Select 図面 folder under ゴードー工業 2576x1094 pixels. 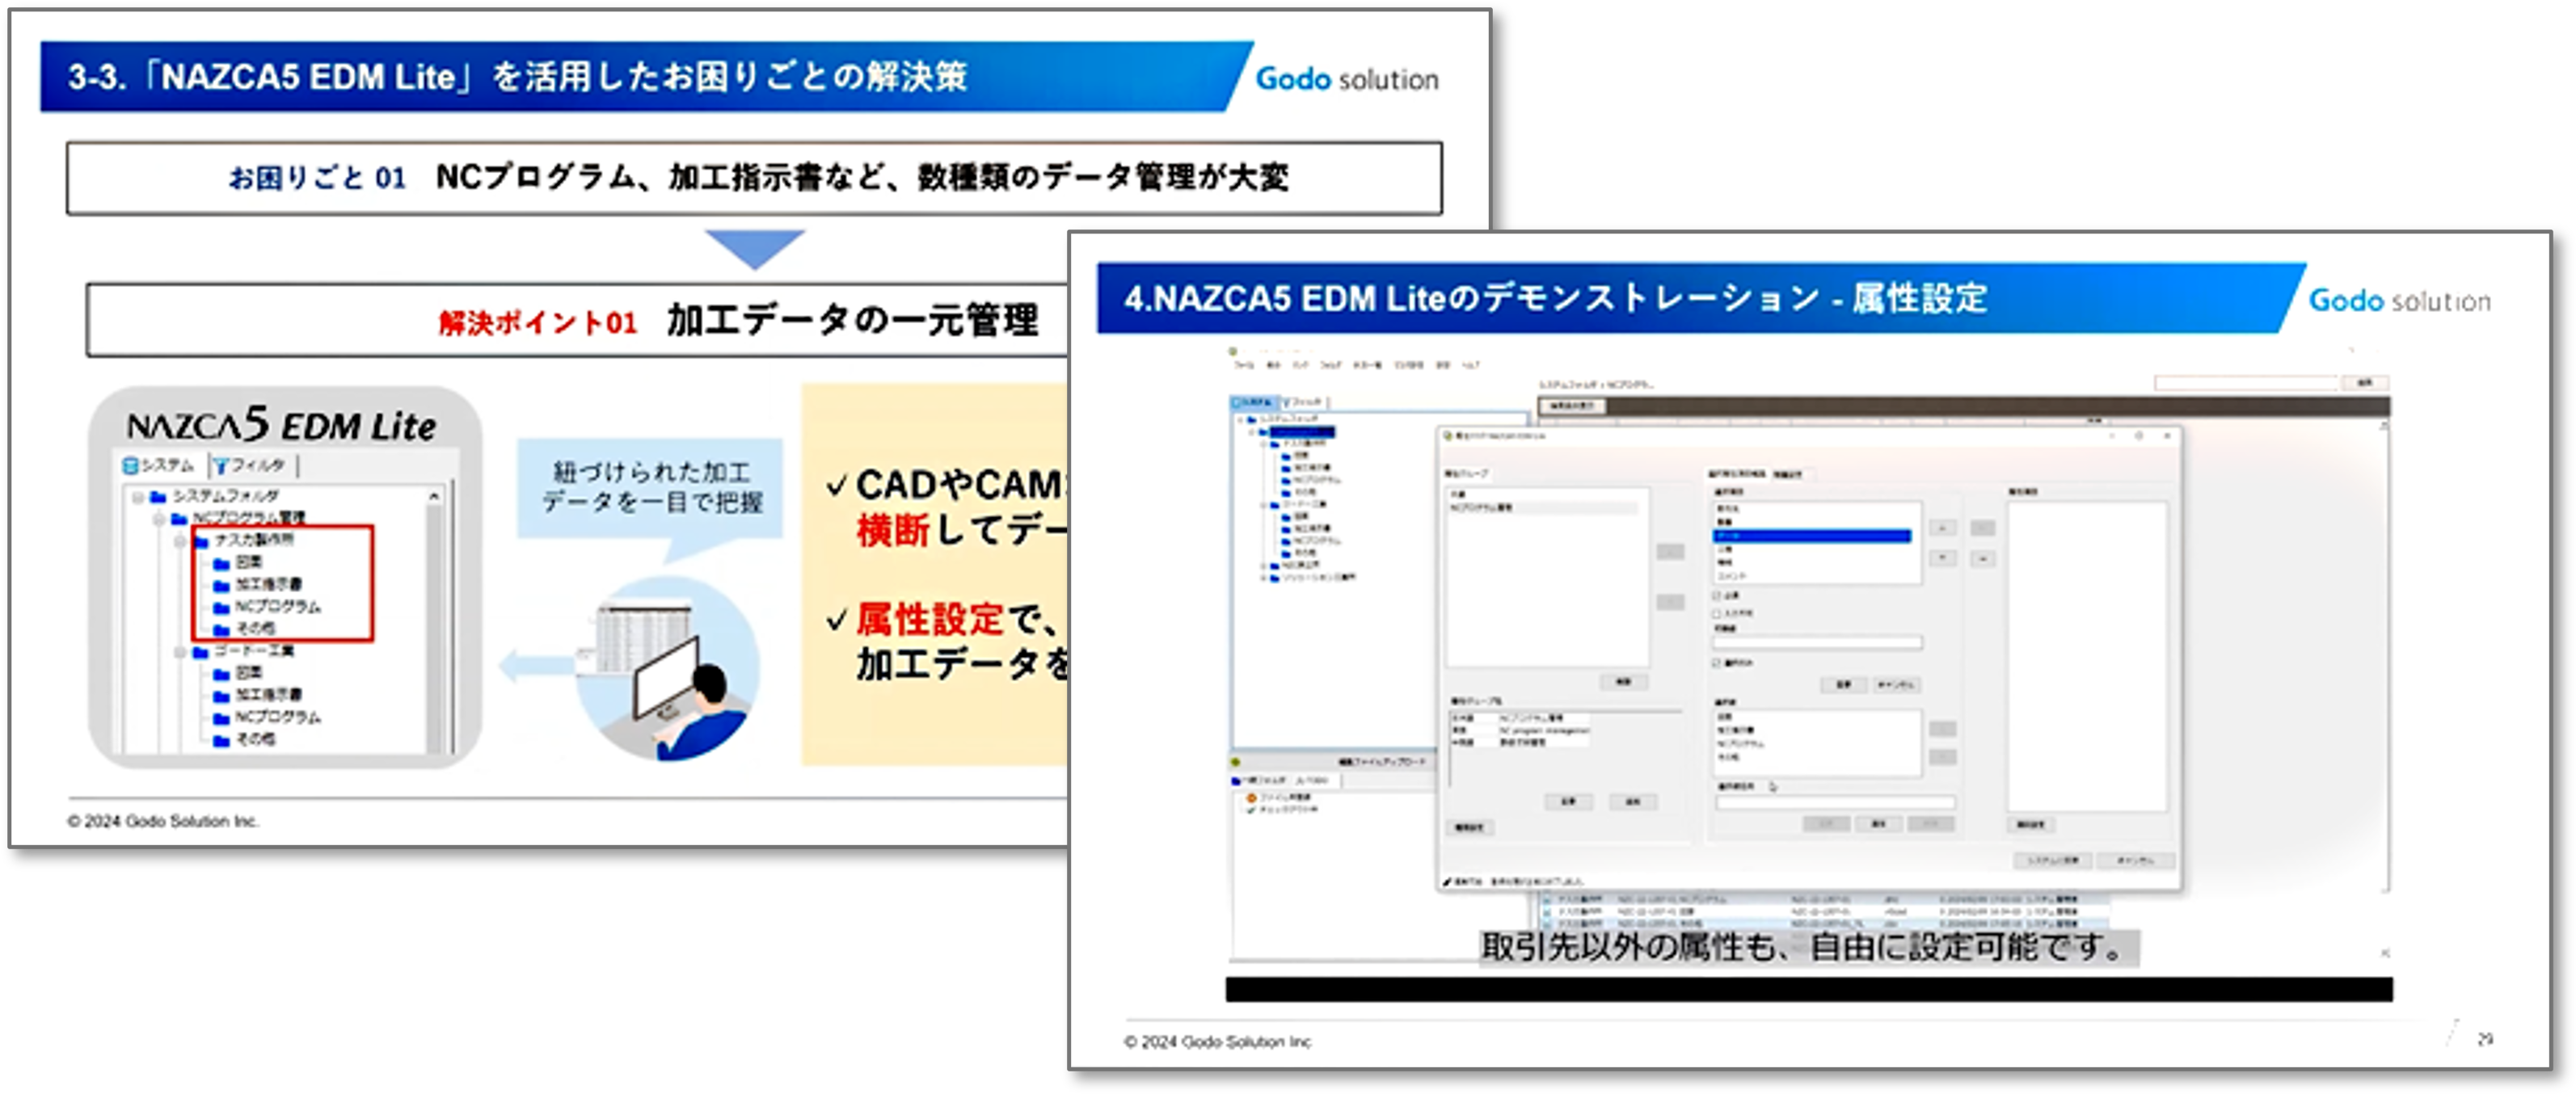[x=239, y=673]
